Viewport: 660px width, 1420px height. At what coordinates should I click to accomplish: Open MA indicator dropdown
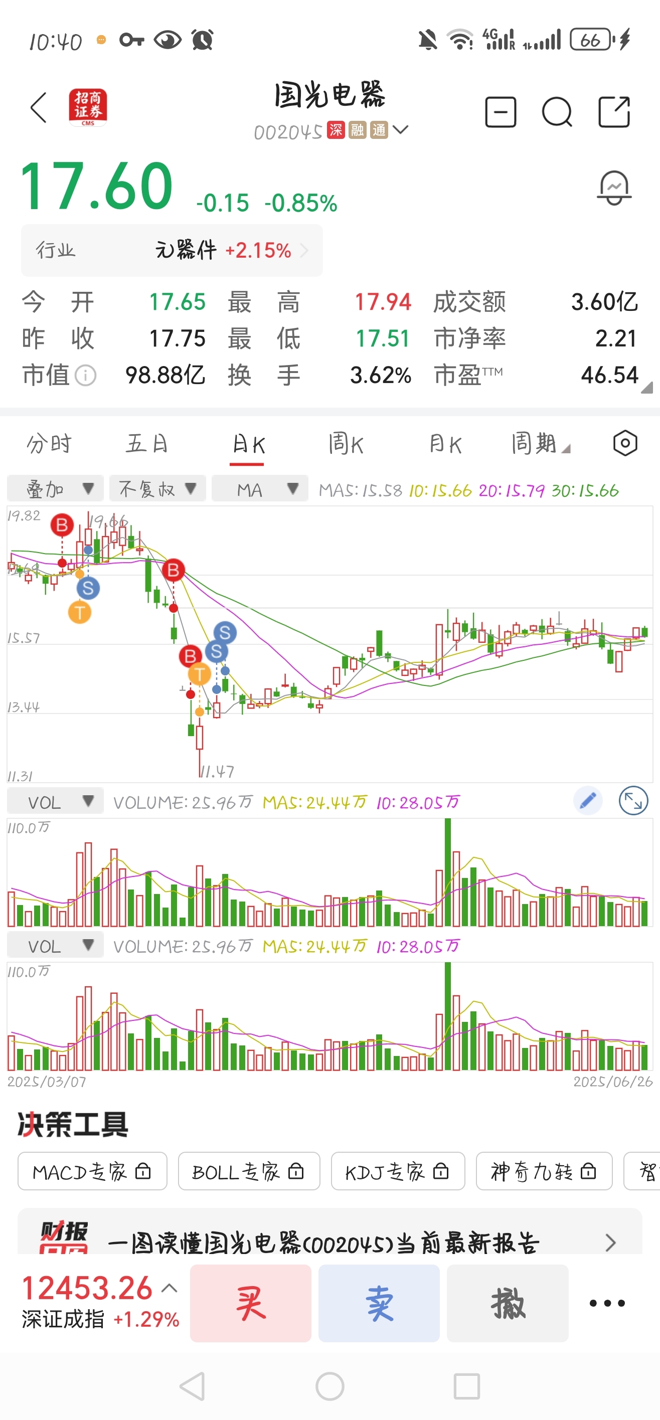(x=260, y=488)
